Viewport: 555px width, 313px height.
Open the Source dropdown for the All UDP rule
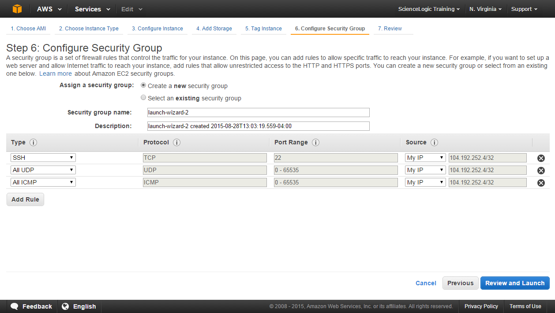[425, 169]
